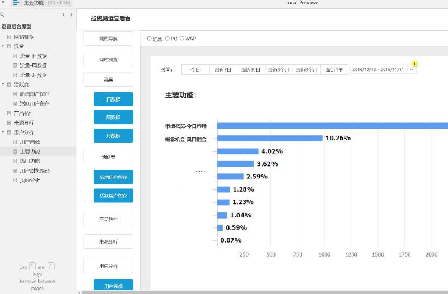
Task: Click page icon beside 产品黏性 in tree
Action: click(x=9, y=113)
